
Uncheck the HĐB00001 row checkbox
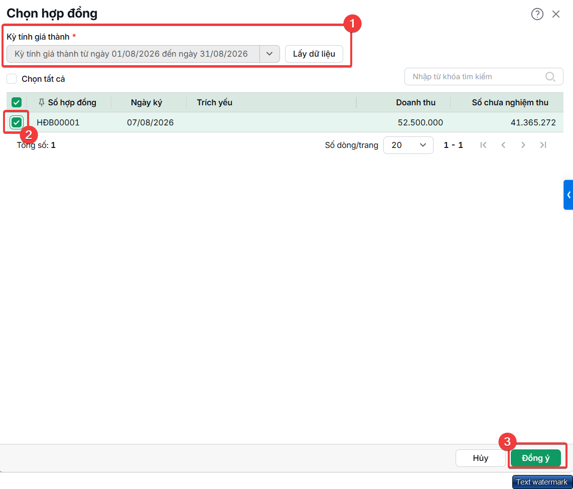(17, 122)
